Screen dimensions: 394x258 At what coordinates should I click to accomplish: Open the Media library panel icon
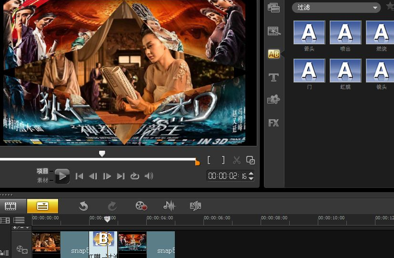point(273,8)
